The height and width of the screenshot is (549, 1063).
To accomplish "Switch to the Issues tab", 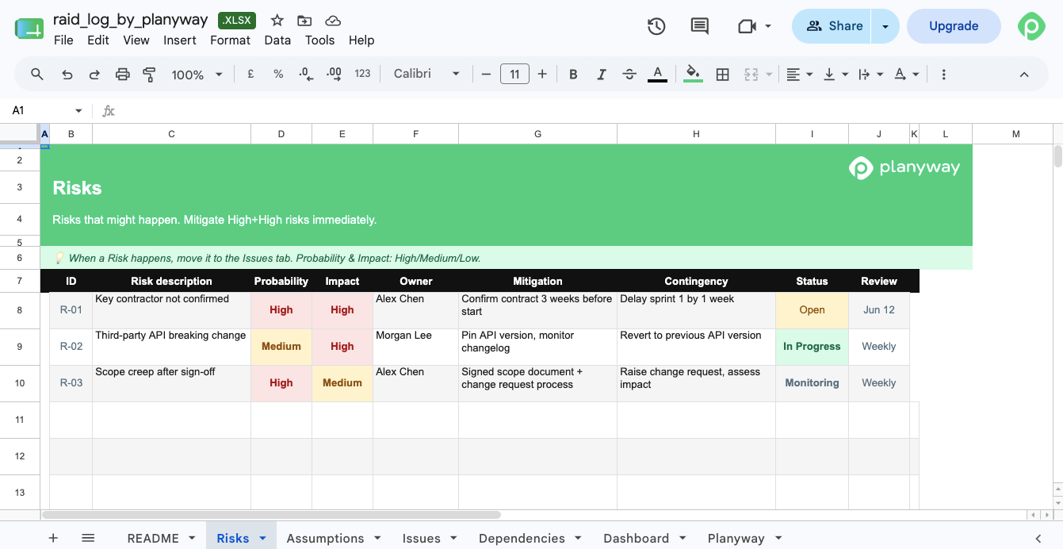I will click(x=421, y=538).
